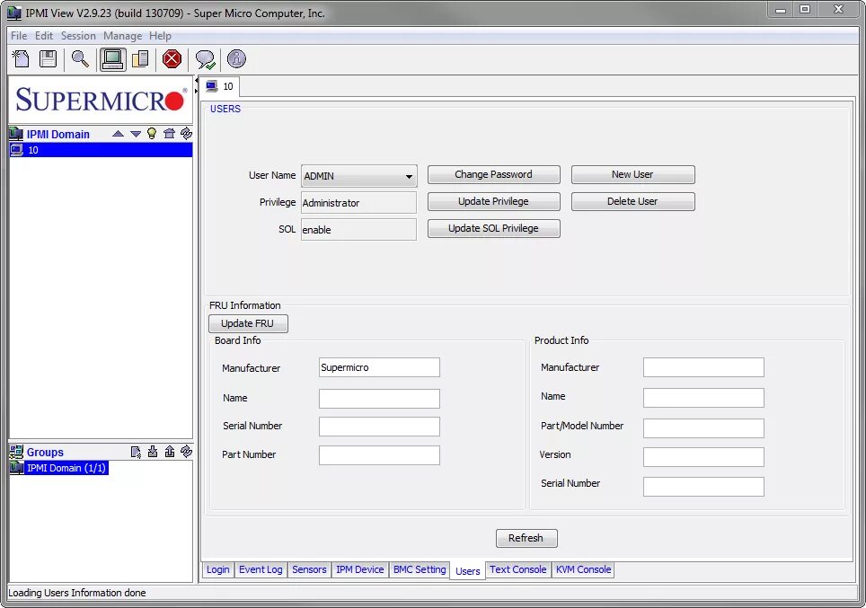
Task: Switch to the Login tab
Action: (217, 569)
